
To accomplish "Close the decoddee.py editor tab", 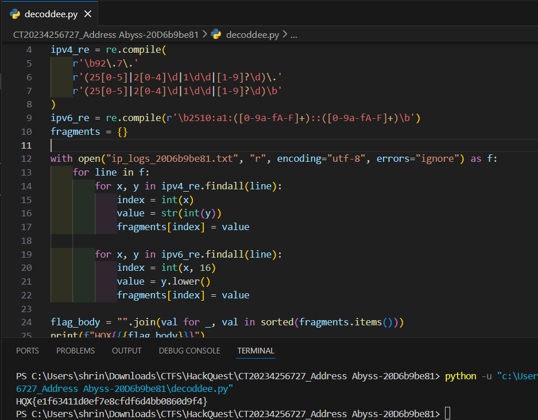I will tap(88, 14).
